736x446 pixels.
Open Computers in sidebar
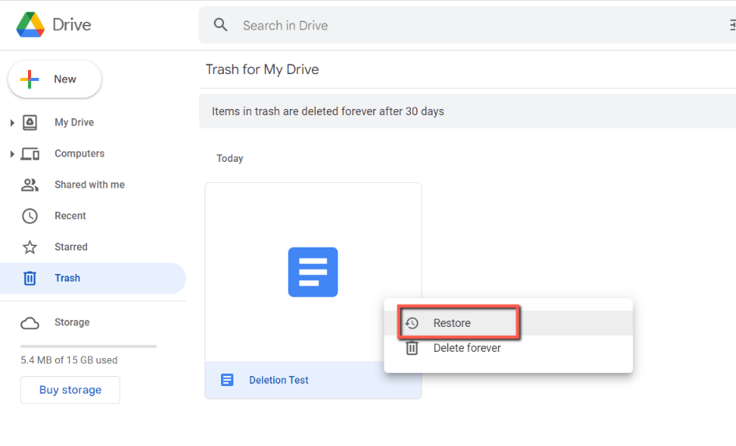(79, 153)
